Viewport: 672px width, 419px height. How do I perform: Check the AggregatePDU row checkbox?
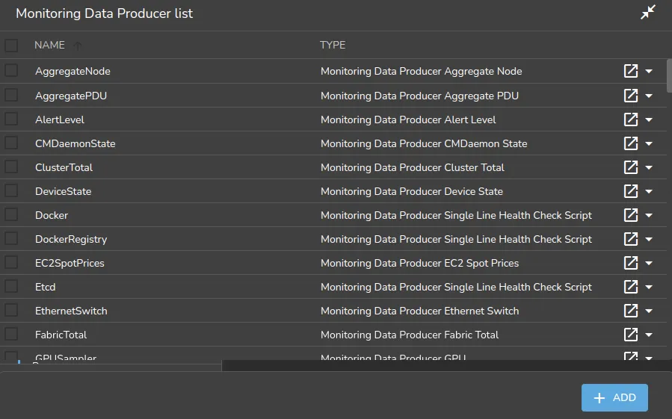coord(11,95)
